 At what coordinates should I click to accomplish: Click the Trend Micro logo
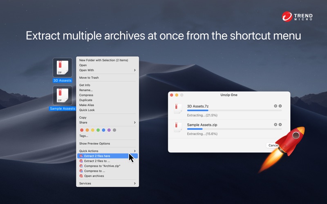coord(297,16)
